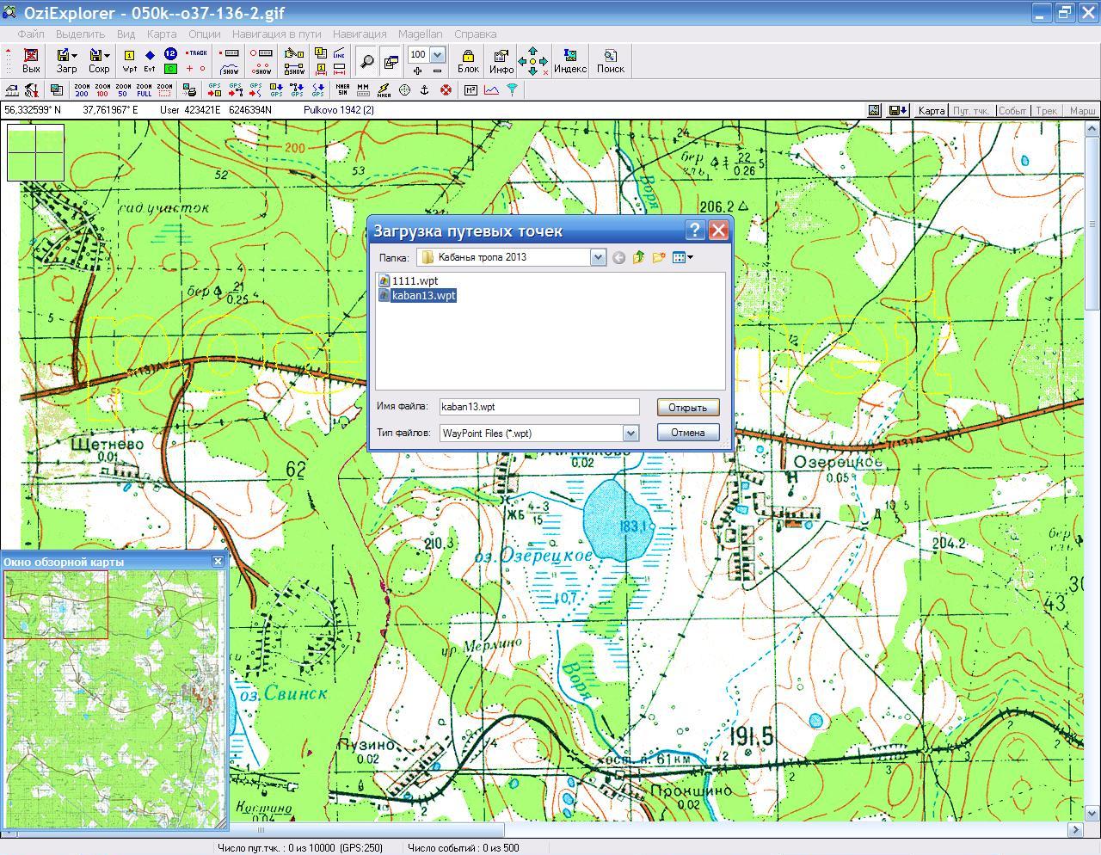Open the view menu dropdown in dialog
The height and width of the screenshot is (855, 1101).
point(683,257)
